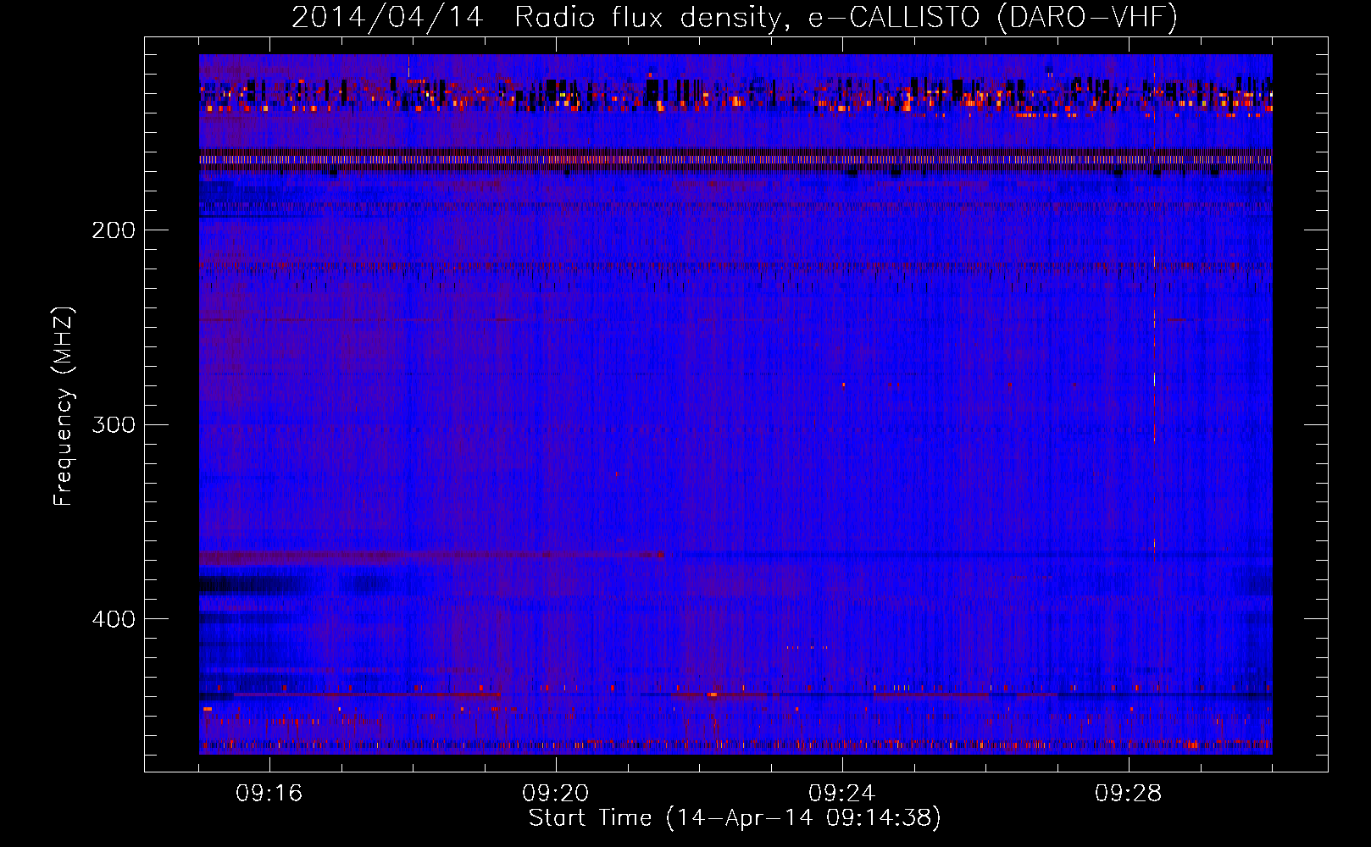Click the "09:16" time tick label
Viewport: 1371px width, 847px height.
269,794
